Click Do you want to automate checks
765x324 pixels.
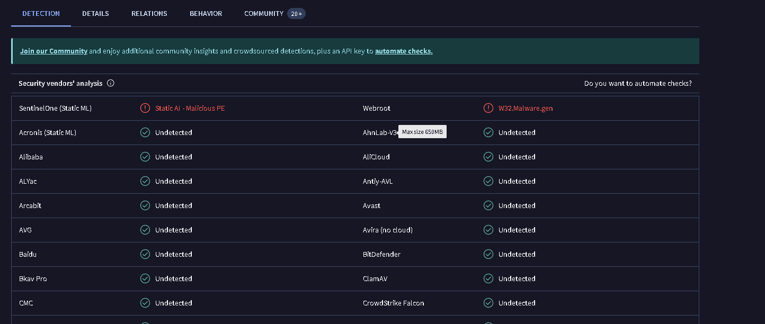pyautogui.click(x=638, y=84)
